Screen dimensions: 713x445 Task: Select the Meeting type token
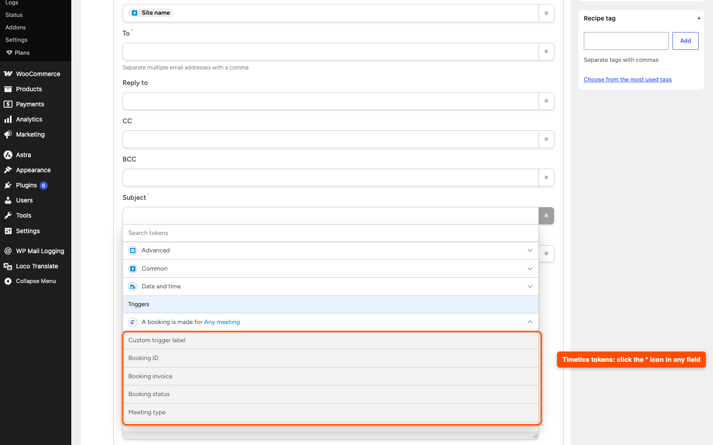coord(331,413)
